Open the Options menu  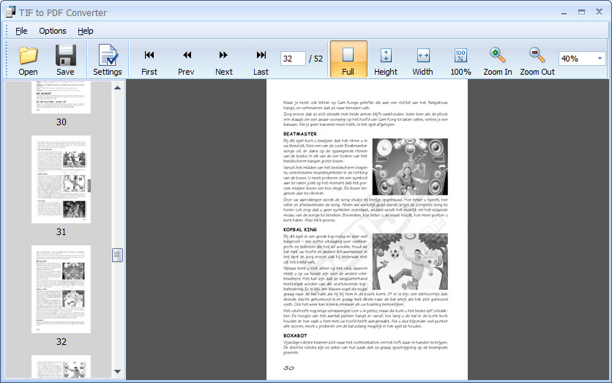click(x=53, y=31)
